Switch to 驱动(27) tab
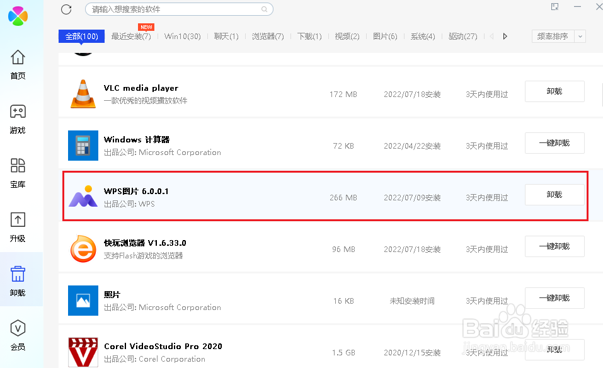The image size is (603, 368). [463, 36]
